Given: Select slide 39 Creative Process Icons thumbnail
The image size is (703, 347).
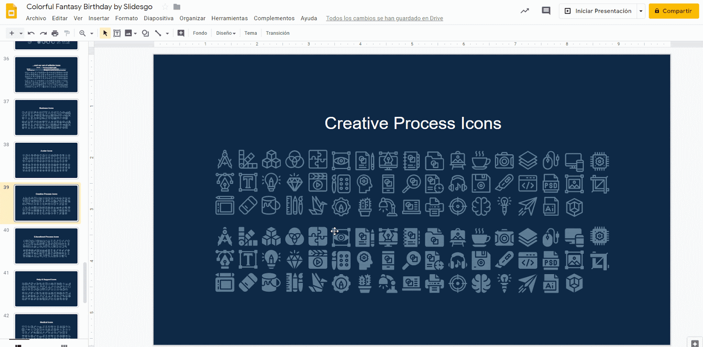Looking at the screenshot, I should [46, 203].
